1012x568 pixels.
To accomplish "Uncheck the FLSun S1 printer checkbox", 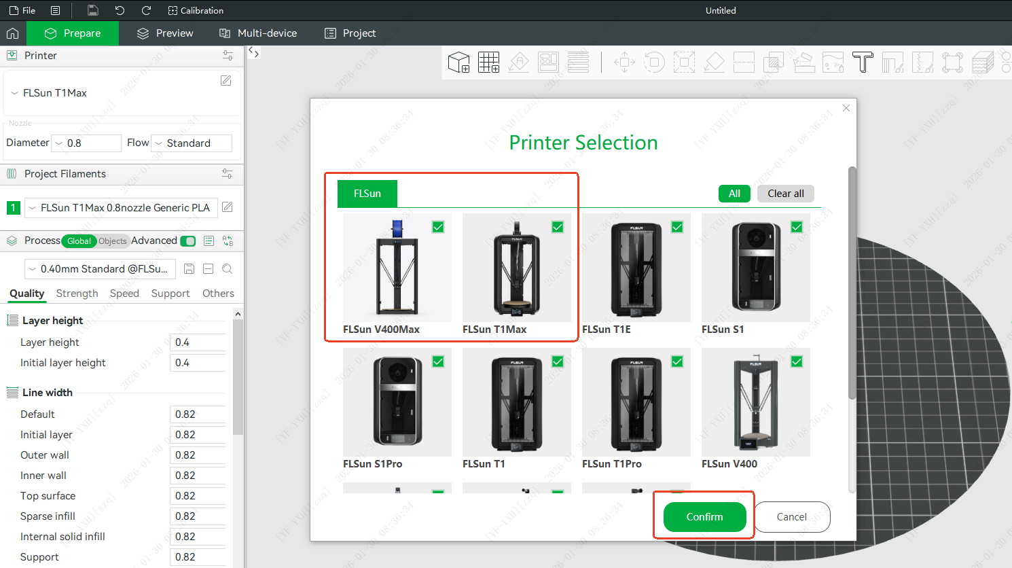I will pyautogui.click(x=797, y=227).
